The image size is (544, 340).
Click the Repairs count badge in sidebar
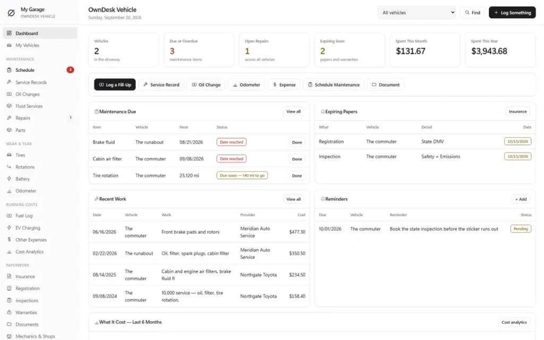point(71,118)
